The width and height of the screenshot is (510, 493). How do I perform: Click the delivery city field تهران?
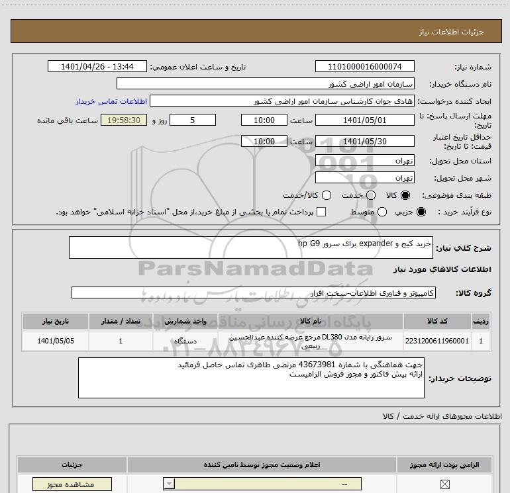coord(364,177)
